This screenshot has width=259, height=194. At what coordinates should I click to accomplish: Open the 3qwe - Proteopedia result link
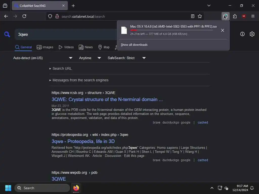83,141
